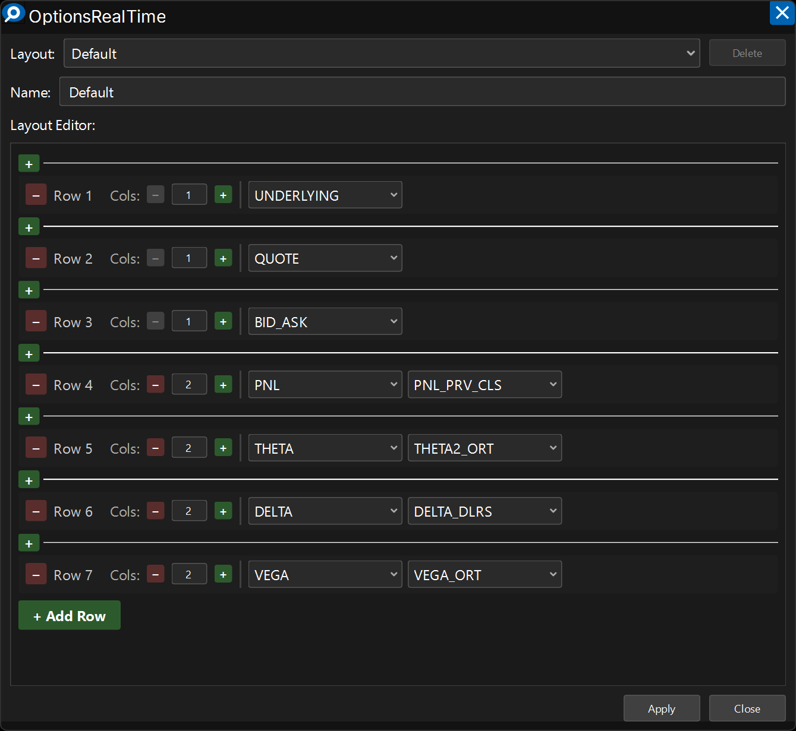Reduce Row 6 columns with the minus button
The width and height of the screenshot is (796, 731).
[x=156, y=511]
